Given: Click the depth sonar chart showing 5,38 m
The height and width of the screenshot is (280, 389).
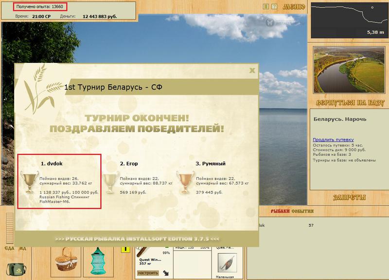Looking at the screenshot, I should (x=349, y=20).
